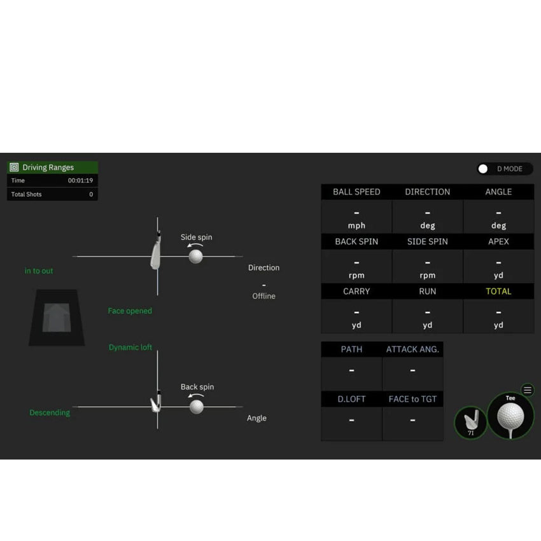This screenshot has height=541, width=541.
Task: Select the DIRECTION header
Action: pyautogui.click(x=428, y=192)
